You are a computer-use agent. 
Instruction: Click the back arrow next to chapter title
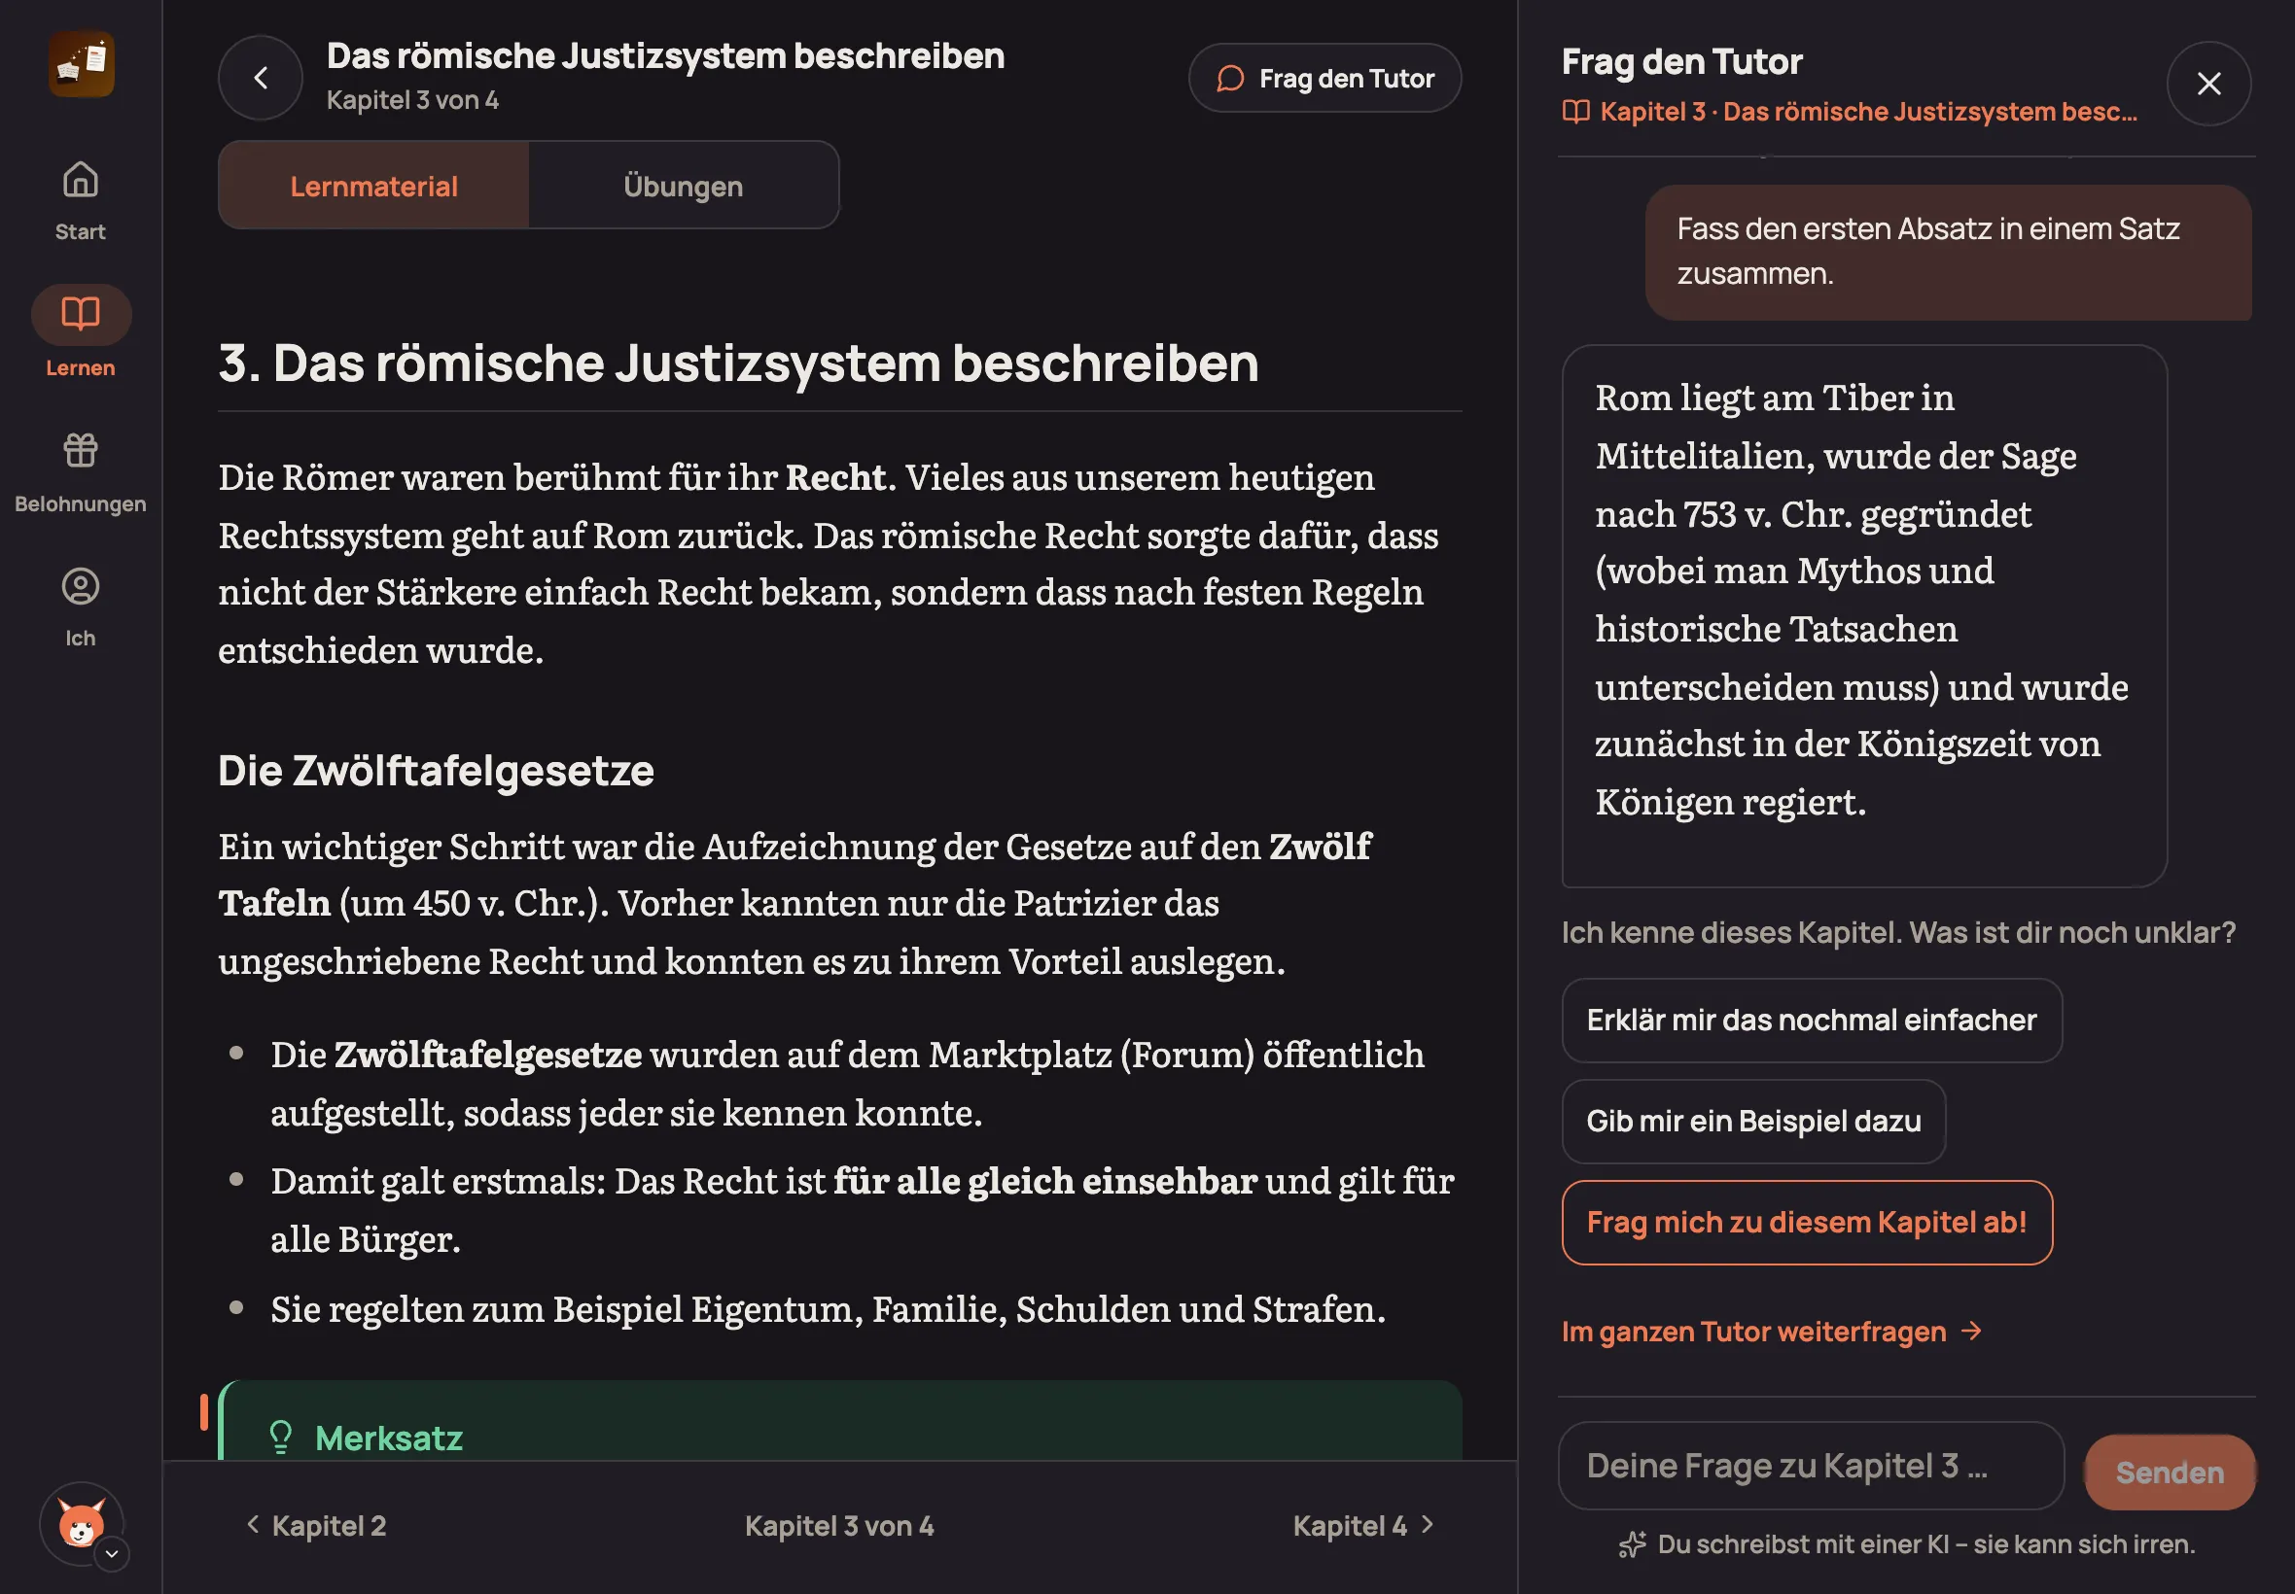click(261, 78)
